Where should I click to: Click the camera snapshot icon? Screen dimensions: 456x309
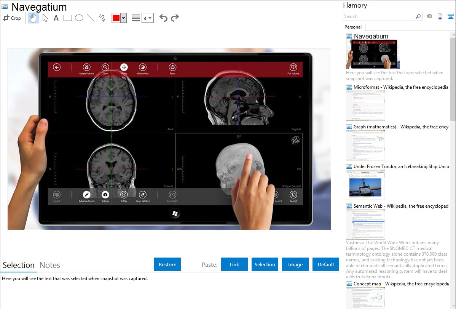click(429, 16)
